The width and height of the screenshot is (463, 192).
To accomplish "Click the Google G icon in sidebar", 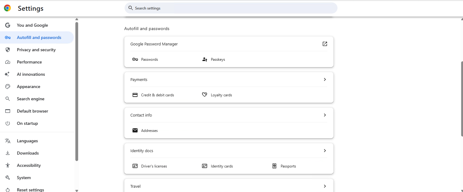I will click(8, 25).
